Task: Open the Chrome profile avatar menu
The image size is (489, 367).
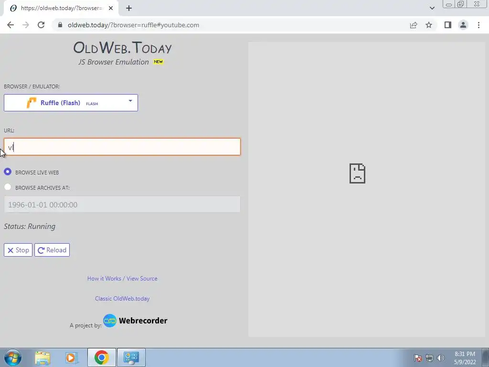Action: pyautogui.click(x=463, y=25)
